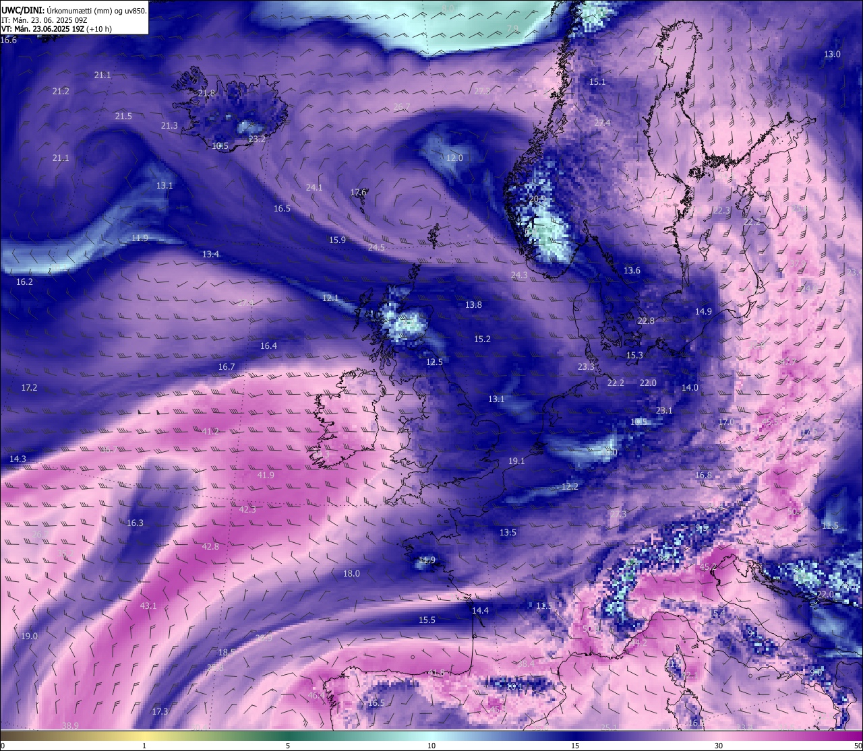The image size is (863, 751).
Task: Click the 18.0 value label
Action: click(x=351, y=574)
